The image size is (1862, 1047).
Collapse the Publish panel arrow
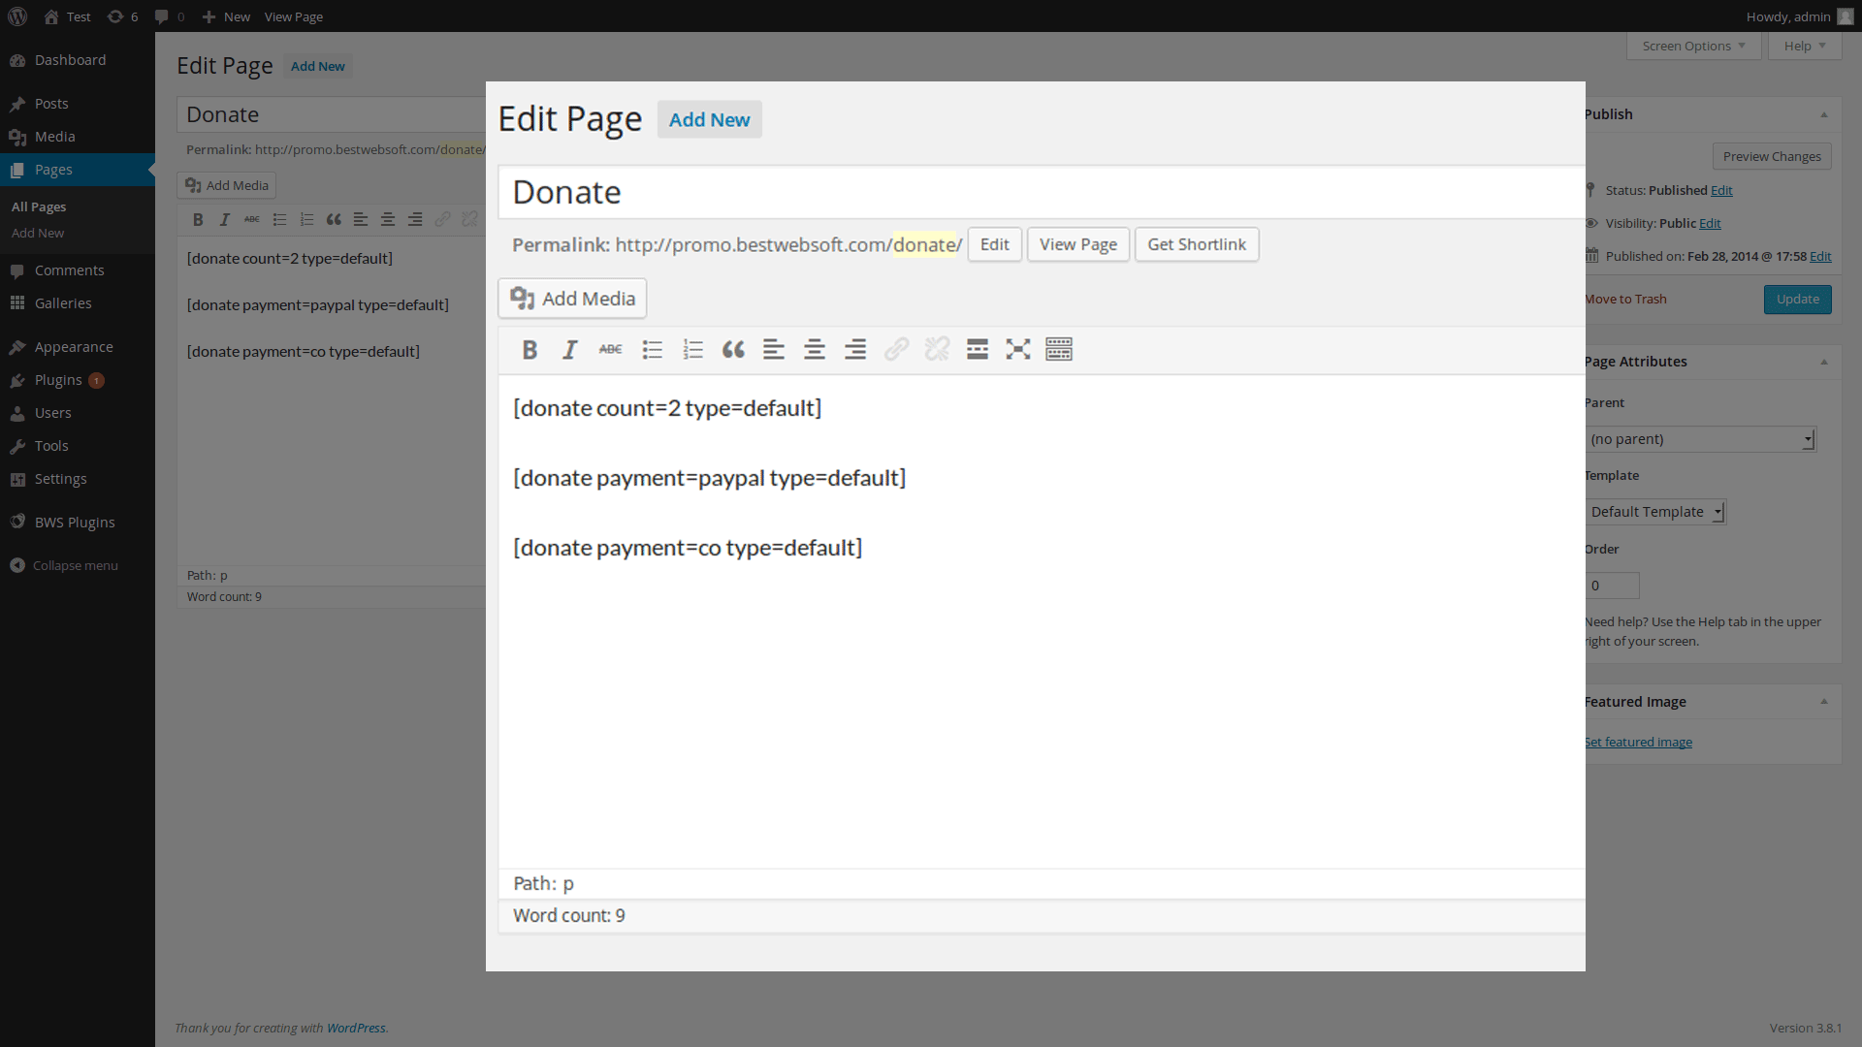tap(1824, 114)
